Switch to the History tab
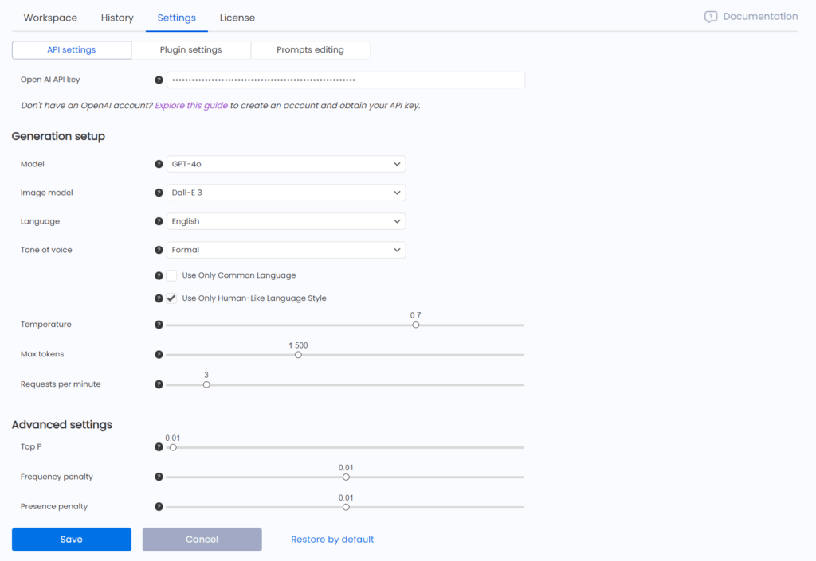The height and width of the screenshot is (561, 816). (117, 18)
